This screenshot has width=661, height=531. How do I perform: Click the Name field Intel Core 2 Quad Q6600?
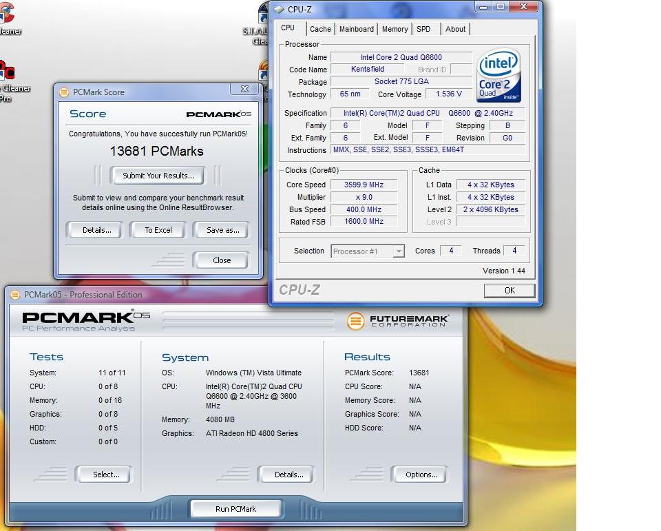coord(401,57)
